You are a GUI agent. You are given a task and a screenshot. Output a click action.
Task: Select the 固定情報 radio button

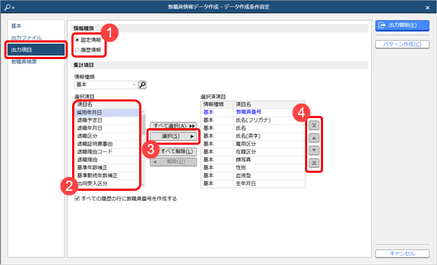pyautogui.click(x=77, y=40)
